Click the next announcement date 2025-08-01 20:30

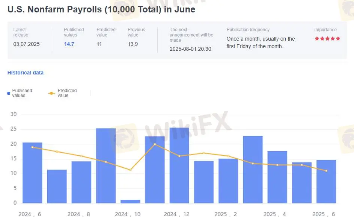point(190,49)
